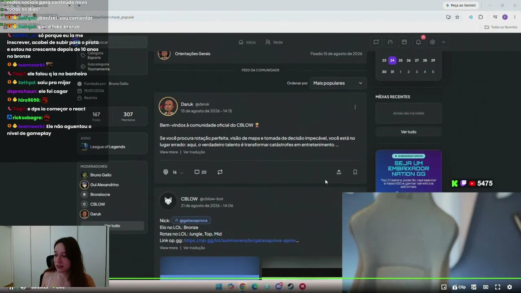The image size is (521, 293).
Task: Open the new post icon in top bar
Action: pos(376,42)
